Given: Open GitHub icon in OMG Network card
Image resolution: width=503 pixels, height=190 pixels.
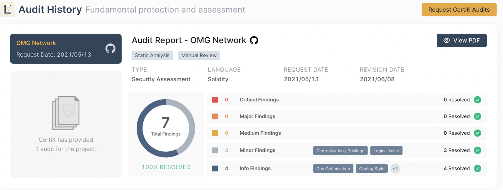Looking at the screenshot, I should [110, 48].
